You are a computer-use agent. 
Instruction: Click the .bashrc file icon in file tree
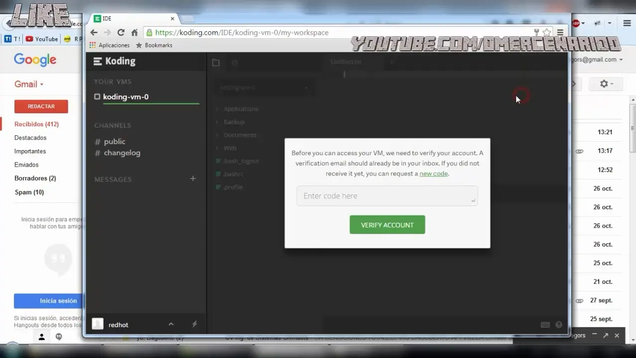(218, 174)
